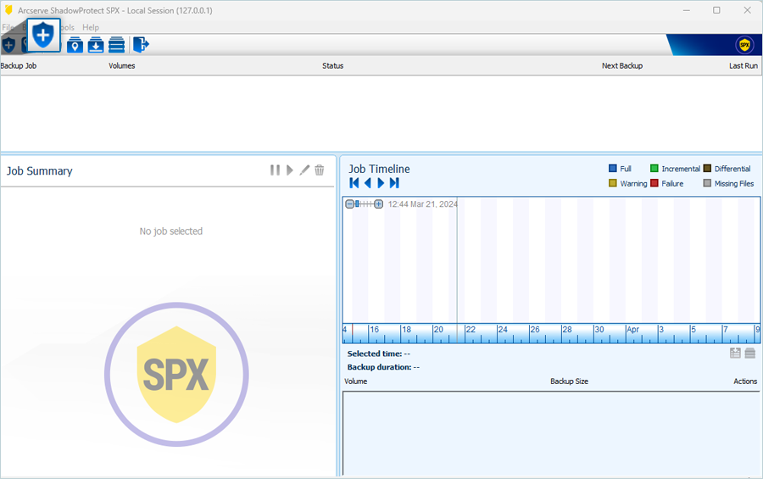Viewport: 763px width, 479px height.
Task: Delete the job using the trash icon
Action: [320, 170]
